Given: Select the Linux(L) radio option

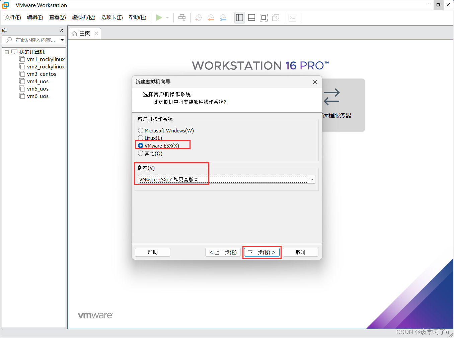Looking at the screenshot, I should tap(150, 138).
